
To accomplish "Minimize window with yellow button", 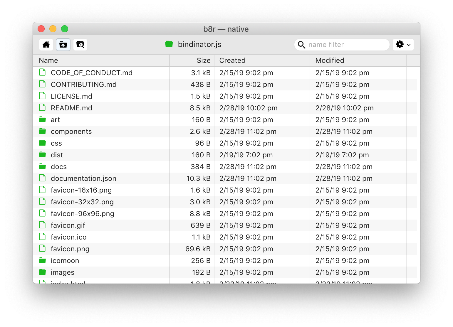I will [x=53, y=29].
